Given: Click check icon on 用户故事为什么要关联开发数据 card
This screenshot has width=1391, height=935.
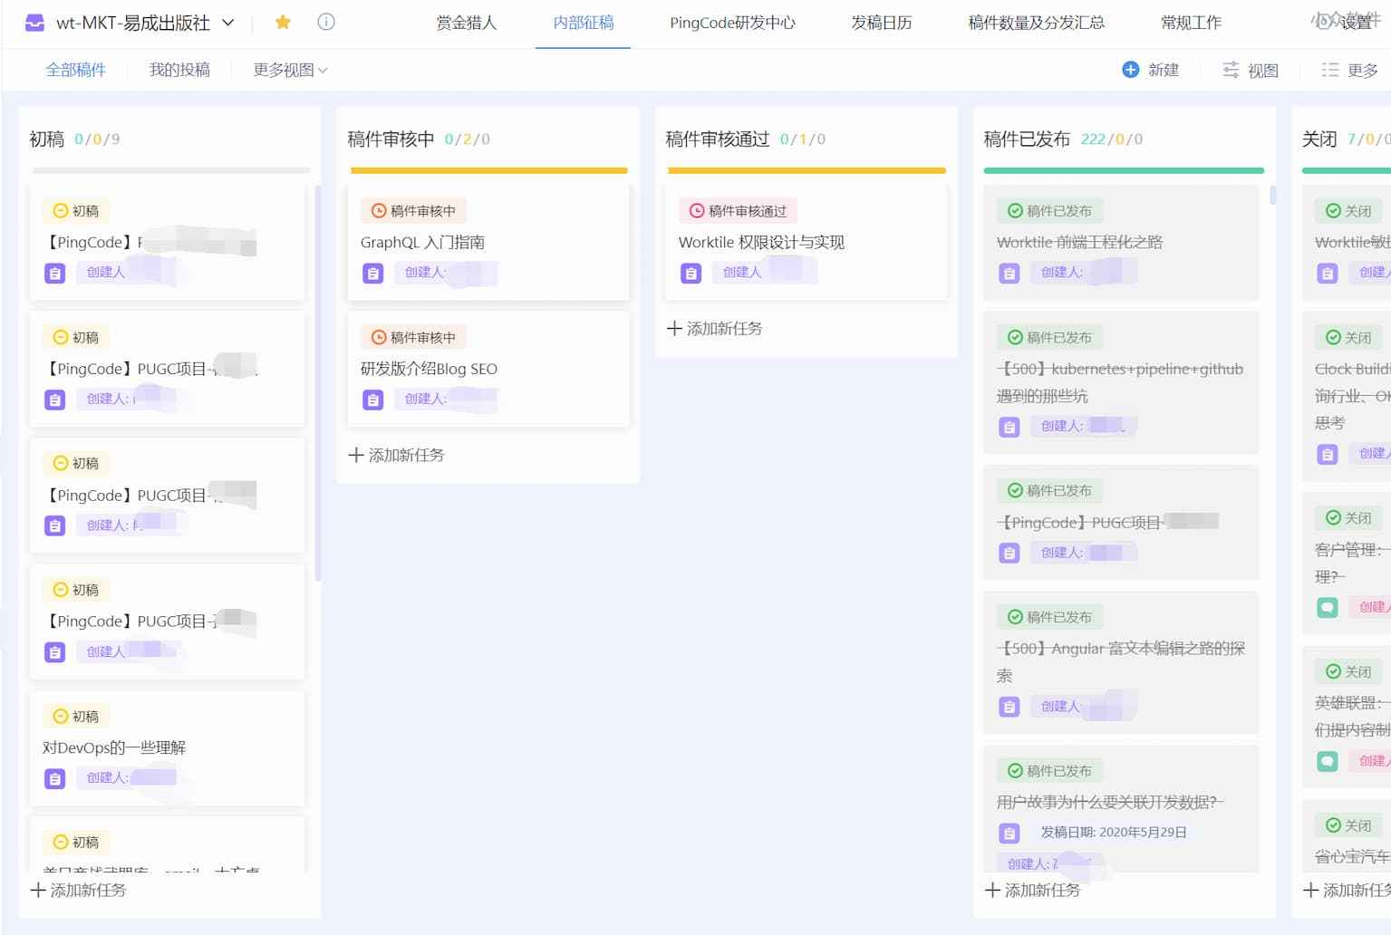Looking at the screenshot, I should [x=1015, y=771].
